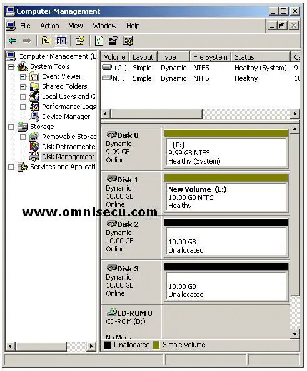The width and height of the screenshot is (307, 371).
Task: Click the Up One Level toolbar icon
Action: (46, 41)
